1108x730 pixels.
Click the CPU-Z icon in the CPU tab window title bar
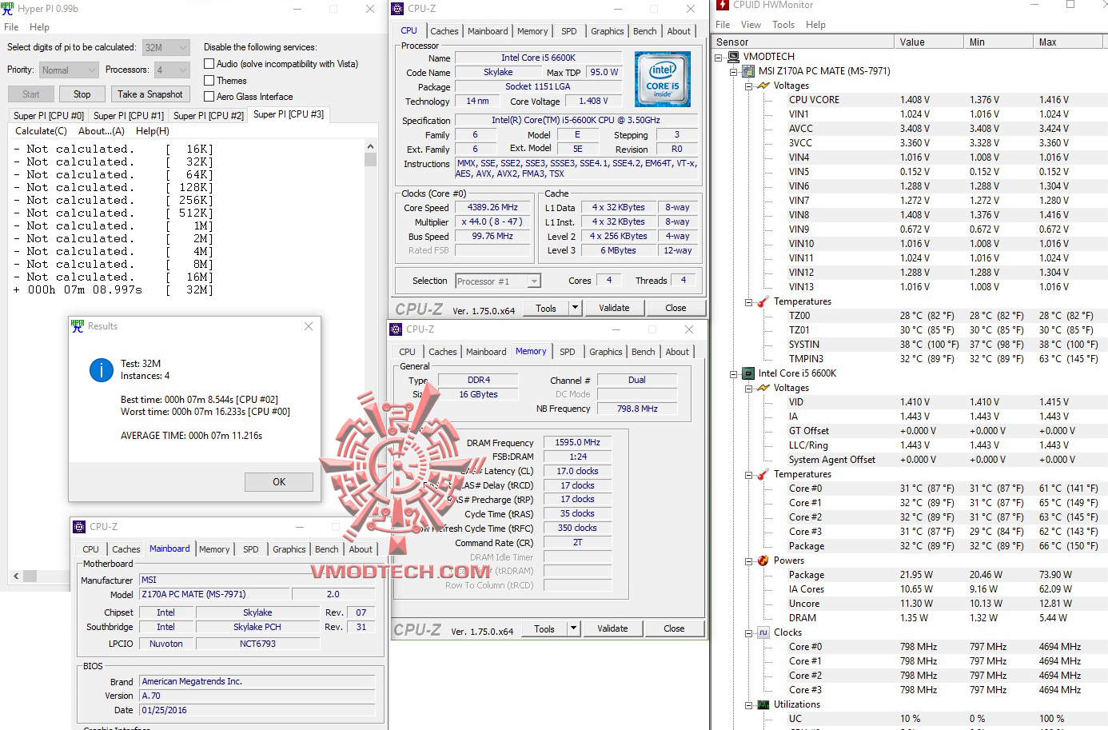397,9
